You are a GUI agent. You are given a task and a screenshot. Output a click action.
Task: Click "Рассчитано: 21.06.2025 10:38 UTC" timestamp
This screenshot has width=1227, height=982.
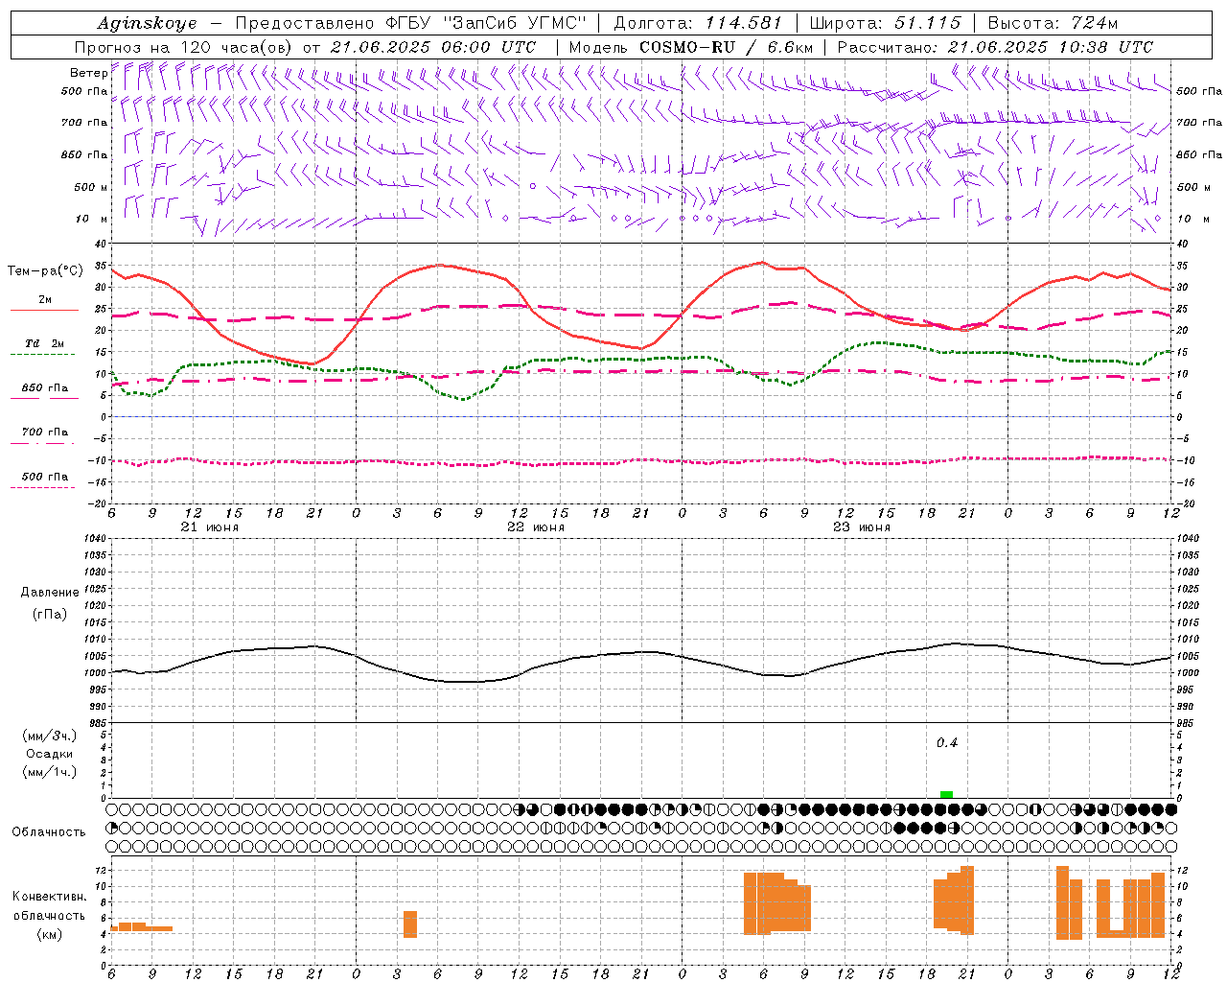point(995,47)
